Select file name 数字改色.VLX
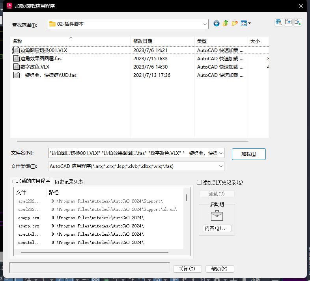The width and height of the screenshot is (310, 281). click(35, 67)
